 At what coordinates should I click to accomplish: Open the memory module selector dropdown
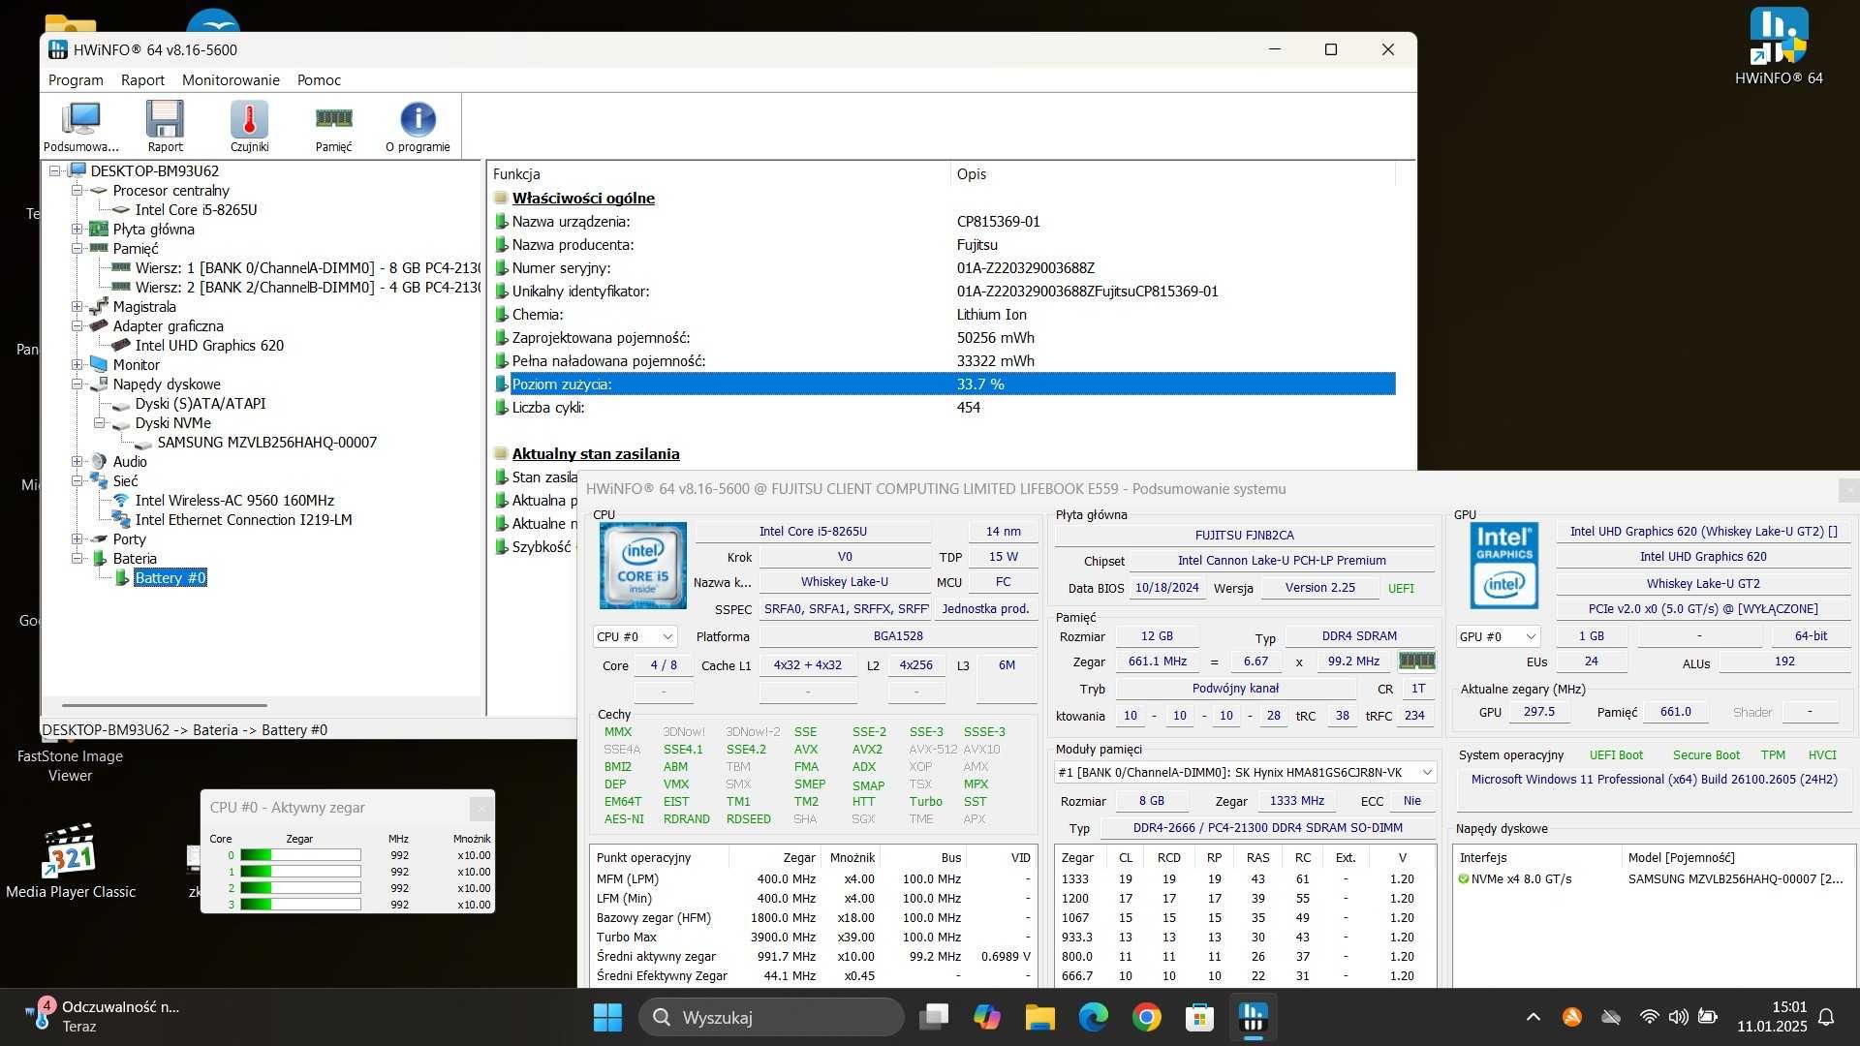tap(1245, 773)
